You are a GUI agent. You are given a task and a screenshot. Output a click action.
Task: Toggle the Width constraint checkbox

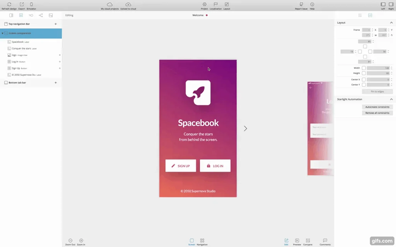[364, 68]
